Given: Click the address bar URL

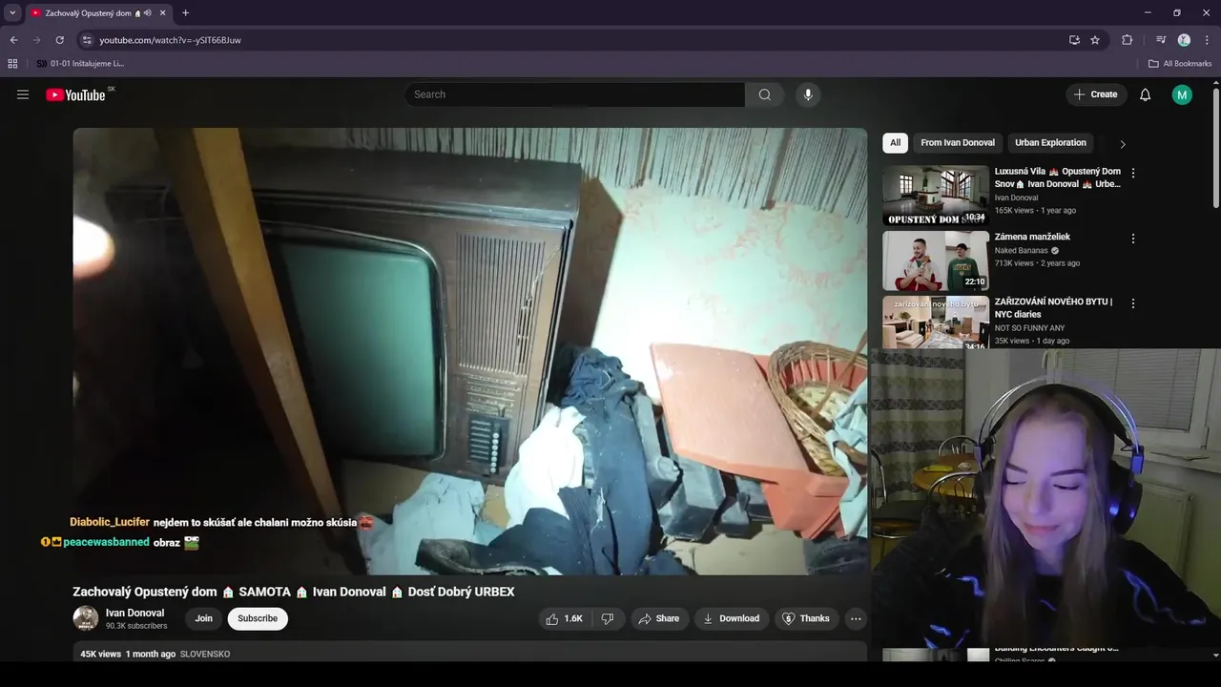Looking at the screenshot, I should [x=170, y=40].
